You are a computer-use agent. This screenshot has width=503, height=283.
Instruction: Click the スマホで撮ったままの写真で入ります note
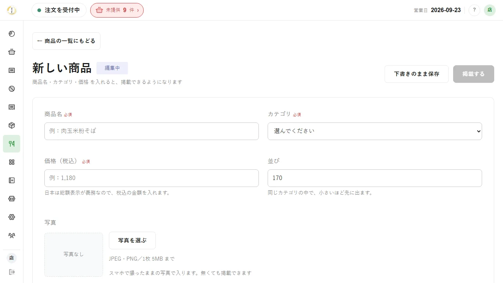[180, 273]
